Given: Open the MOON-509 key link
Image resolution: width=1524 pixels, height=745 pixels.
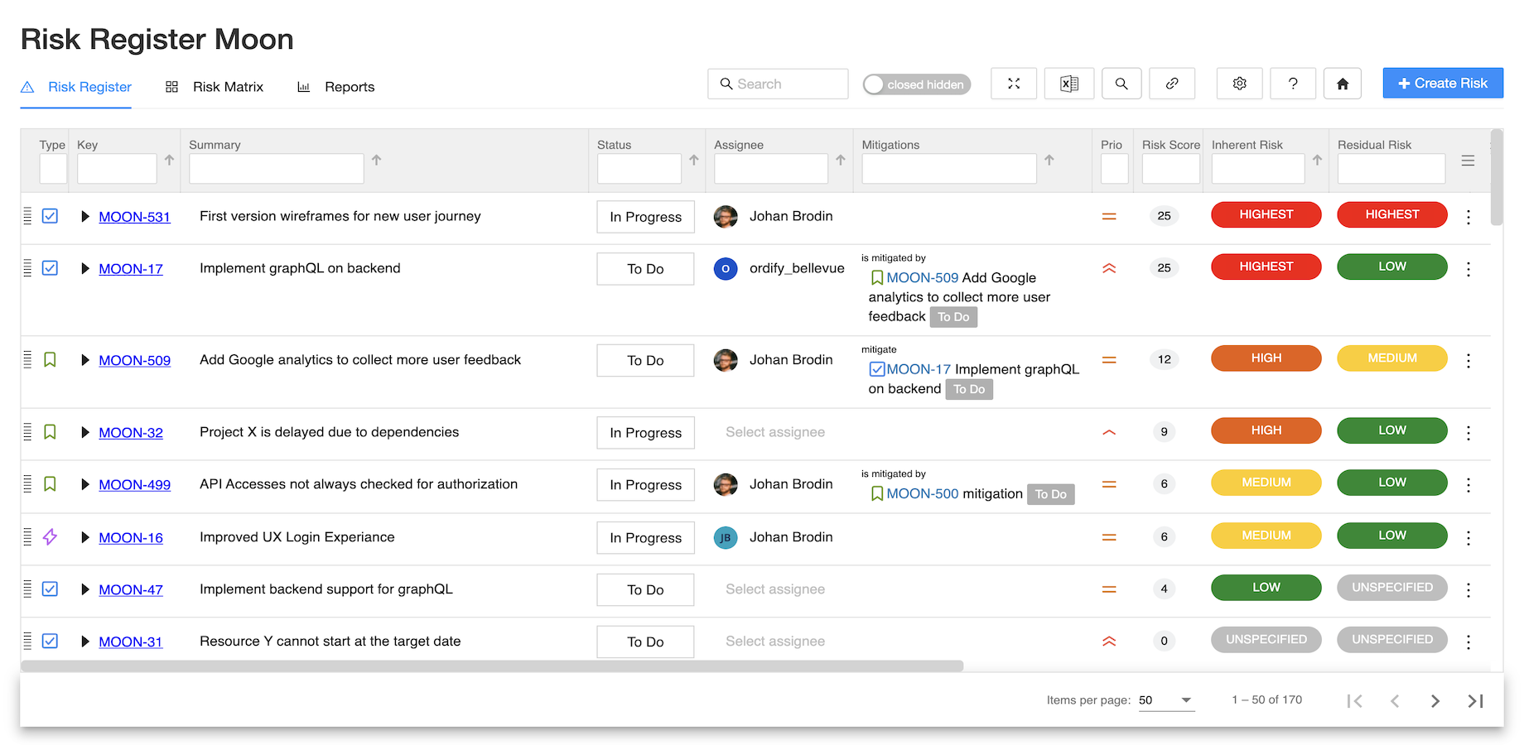Looking at the screenshot, I should 134,361.
